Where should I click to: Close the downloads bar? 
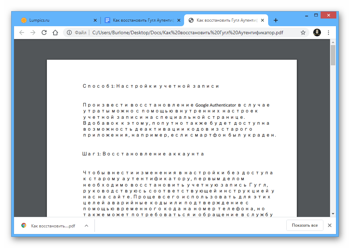click(329, 225)
